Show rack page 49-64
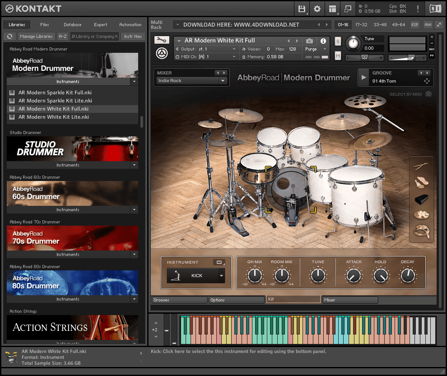447x376 pixels. click(399, 24)
